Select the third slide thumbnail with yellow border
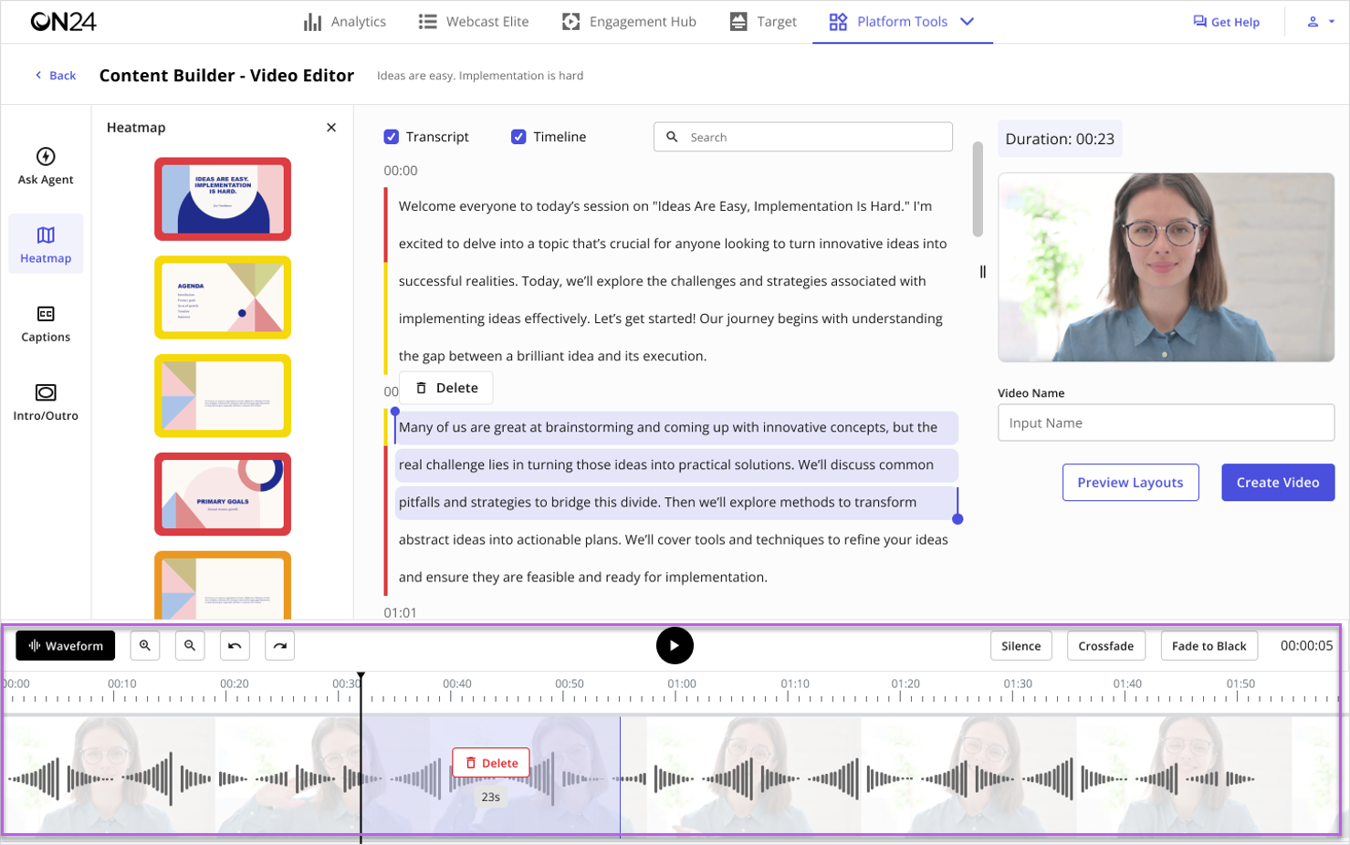This screenshot has width=1350, height=845. (223, 396)
